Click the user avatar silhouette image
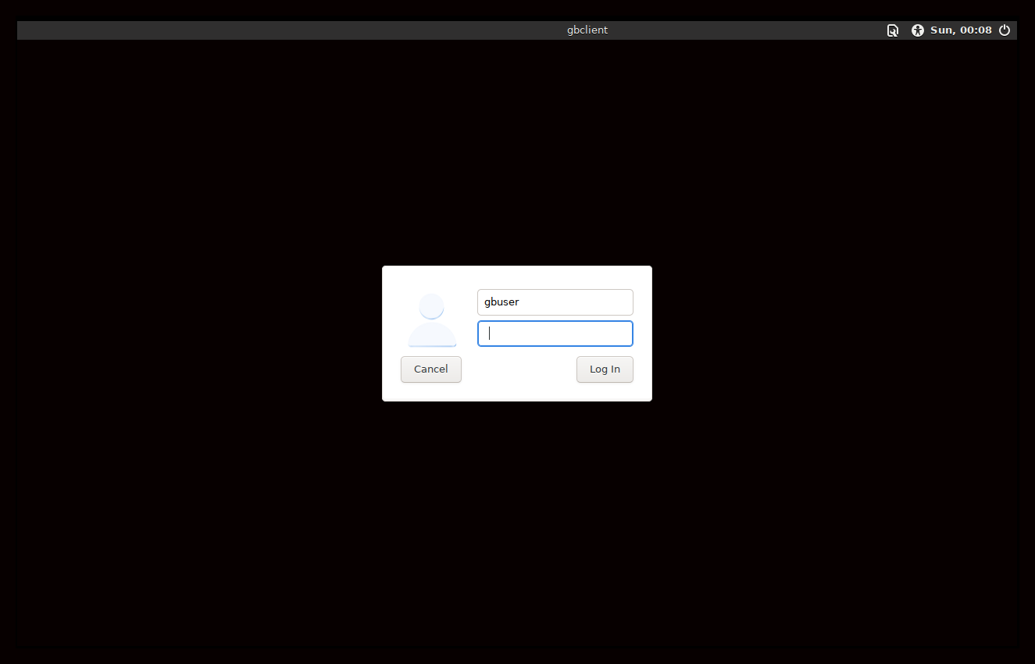This screenshot has width=1035, height=664. [431, 320]
